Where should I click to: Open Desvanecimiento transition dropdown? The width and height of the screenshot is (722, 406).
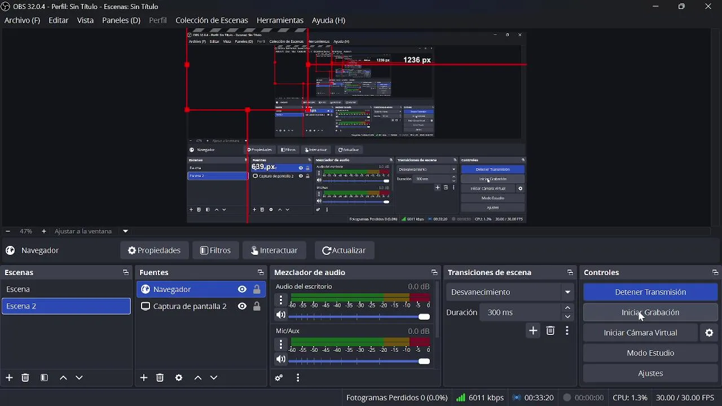[510, 292]
